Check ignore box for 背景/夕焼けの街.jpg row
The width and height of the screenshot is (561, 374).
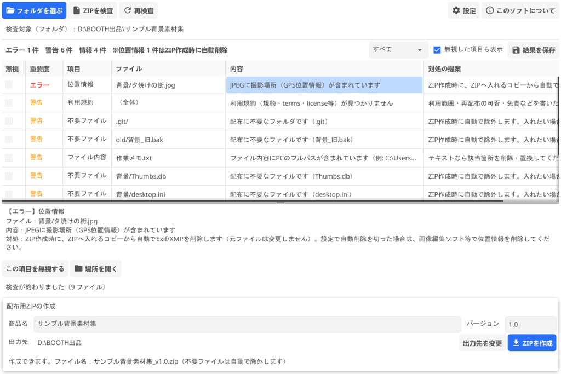pyautogui.click(x=9, y=85)
